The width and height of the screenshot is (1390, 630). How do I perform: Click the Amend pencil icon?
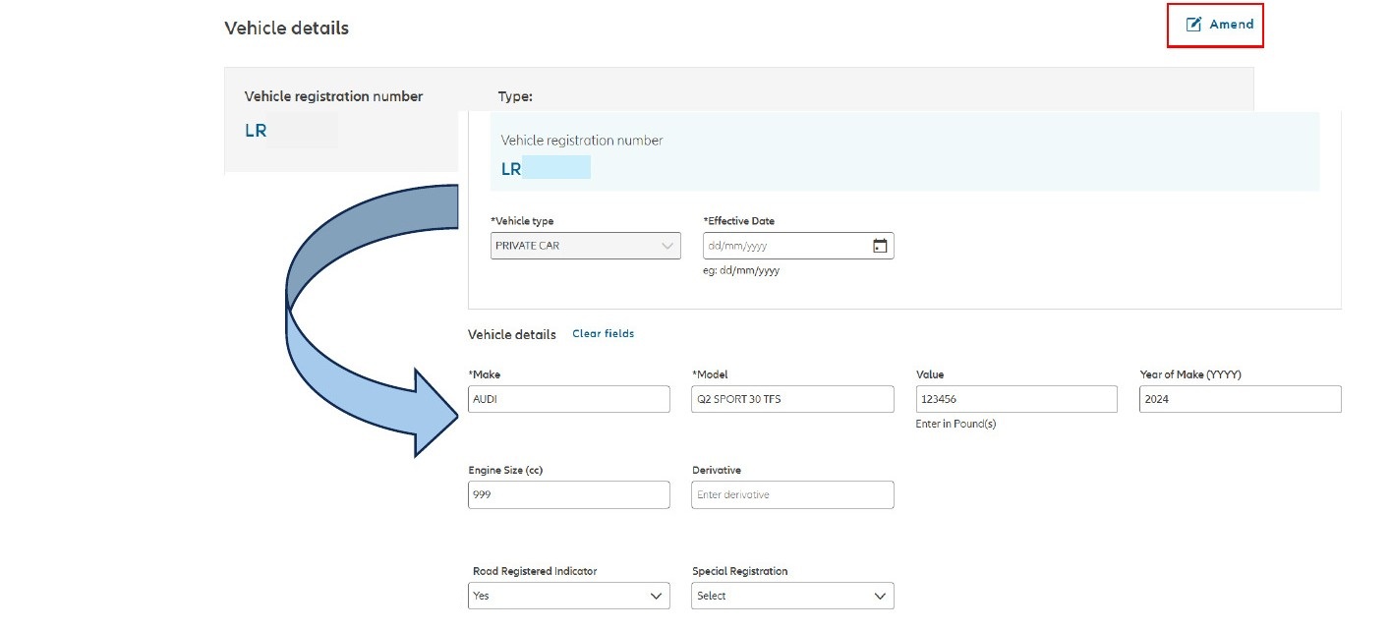pyautogui.click(x=1193, y=25)
